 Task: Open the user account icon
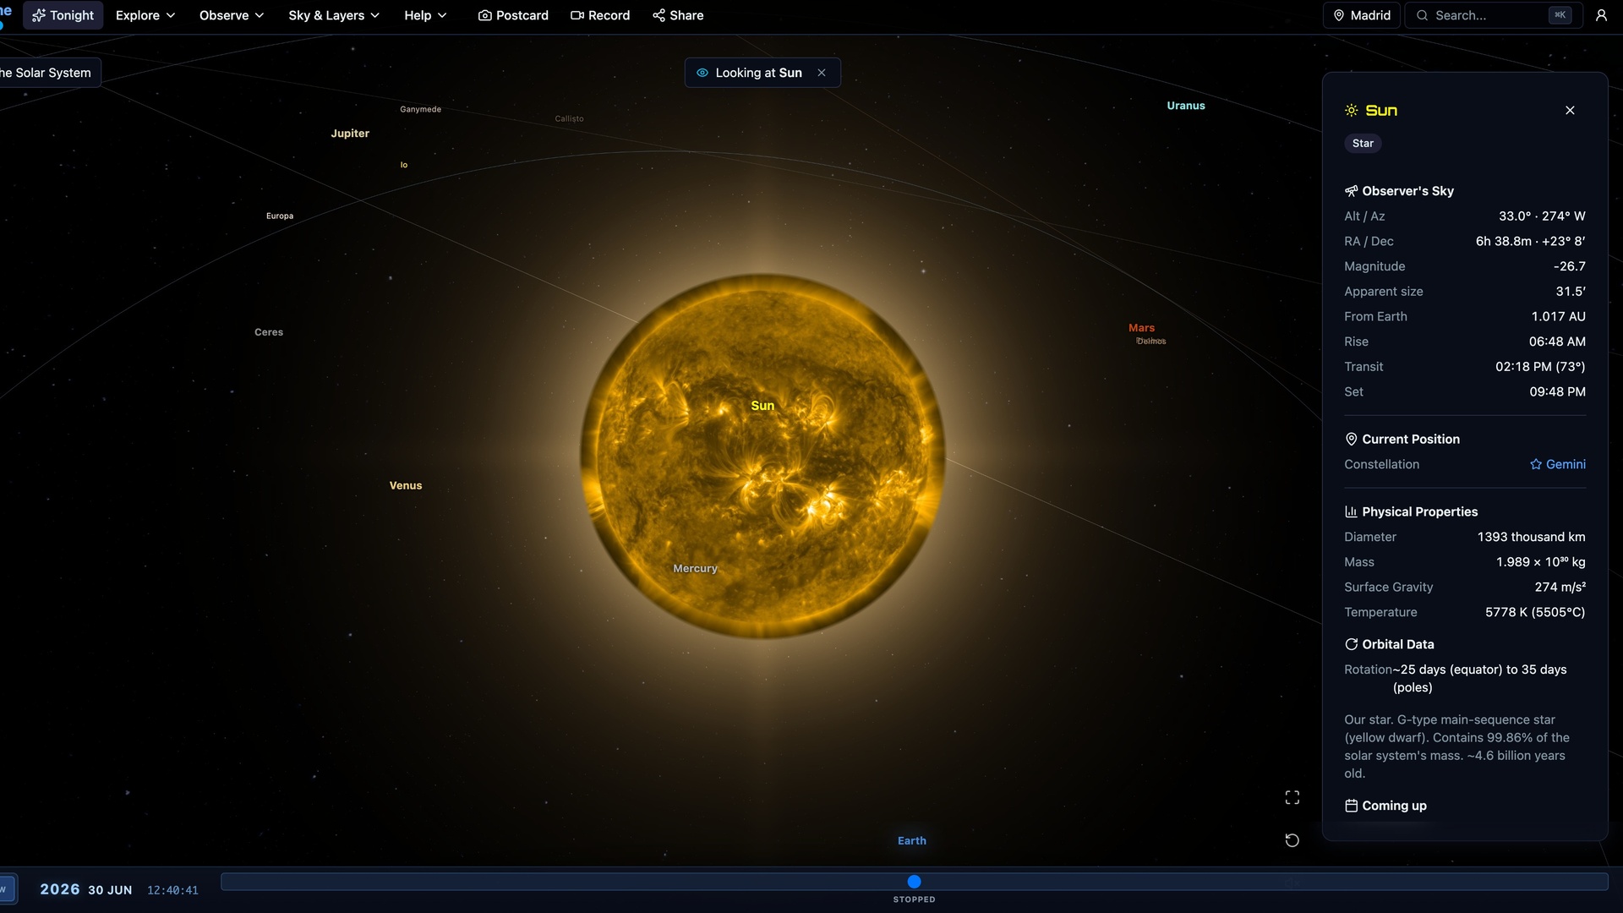tap(1601, 15)
